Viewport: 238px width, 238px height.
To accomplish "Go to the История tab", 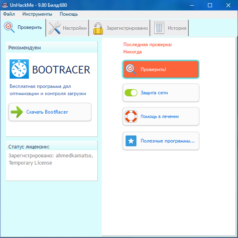I will (170, 28).
